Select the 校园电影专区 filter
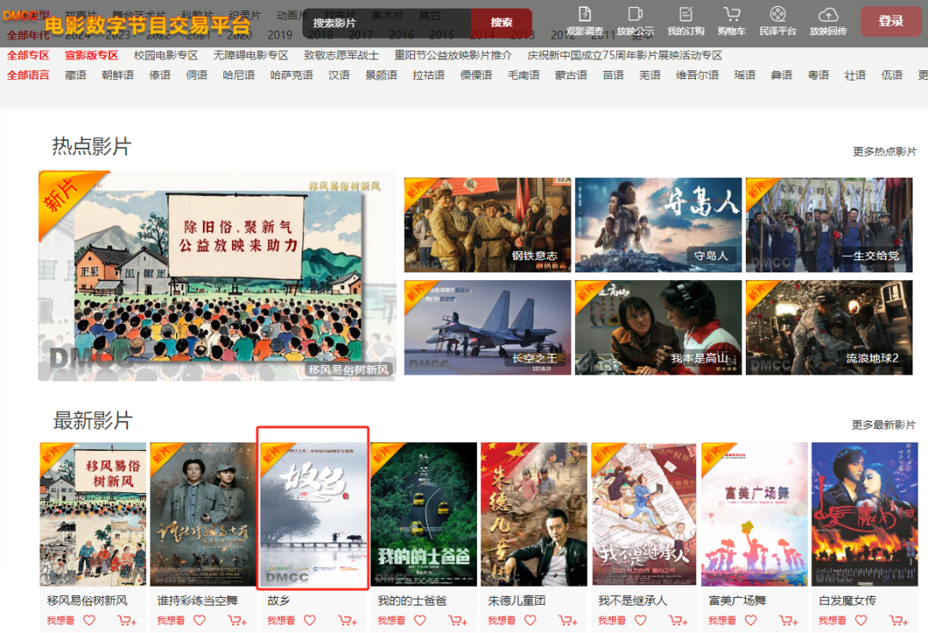This screenshot has width=928, height=633. [166, 56]
